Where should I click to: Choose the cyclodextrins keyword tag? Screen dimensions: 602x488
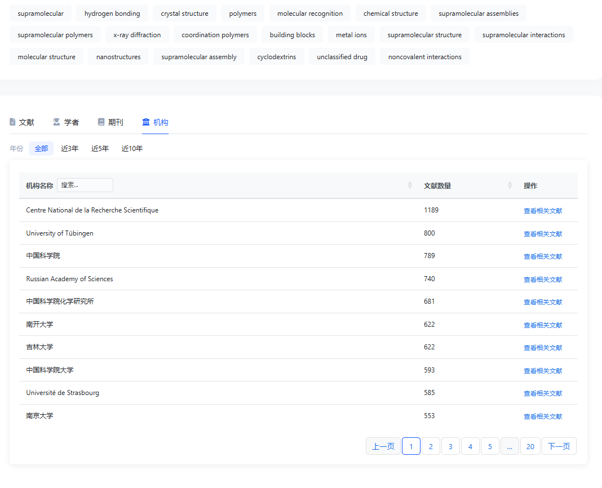[276, 57]
